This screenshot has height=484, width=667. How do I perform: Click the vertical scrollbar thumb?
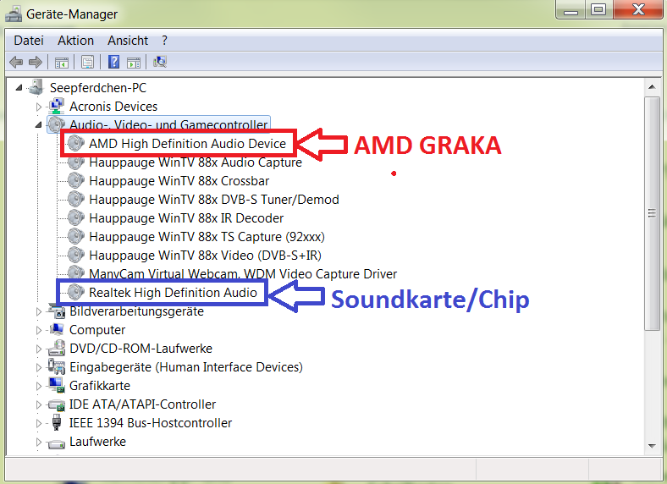[652, 213]
